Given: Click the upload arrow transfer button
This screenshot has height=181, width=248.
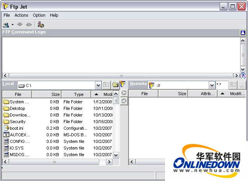Looking at the screenshot, I should (124, 93).
